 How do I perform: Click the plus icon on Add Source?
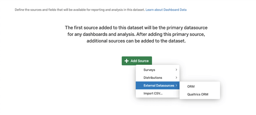(x=126, y=61)
